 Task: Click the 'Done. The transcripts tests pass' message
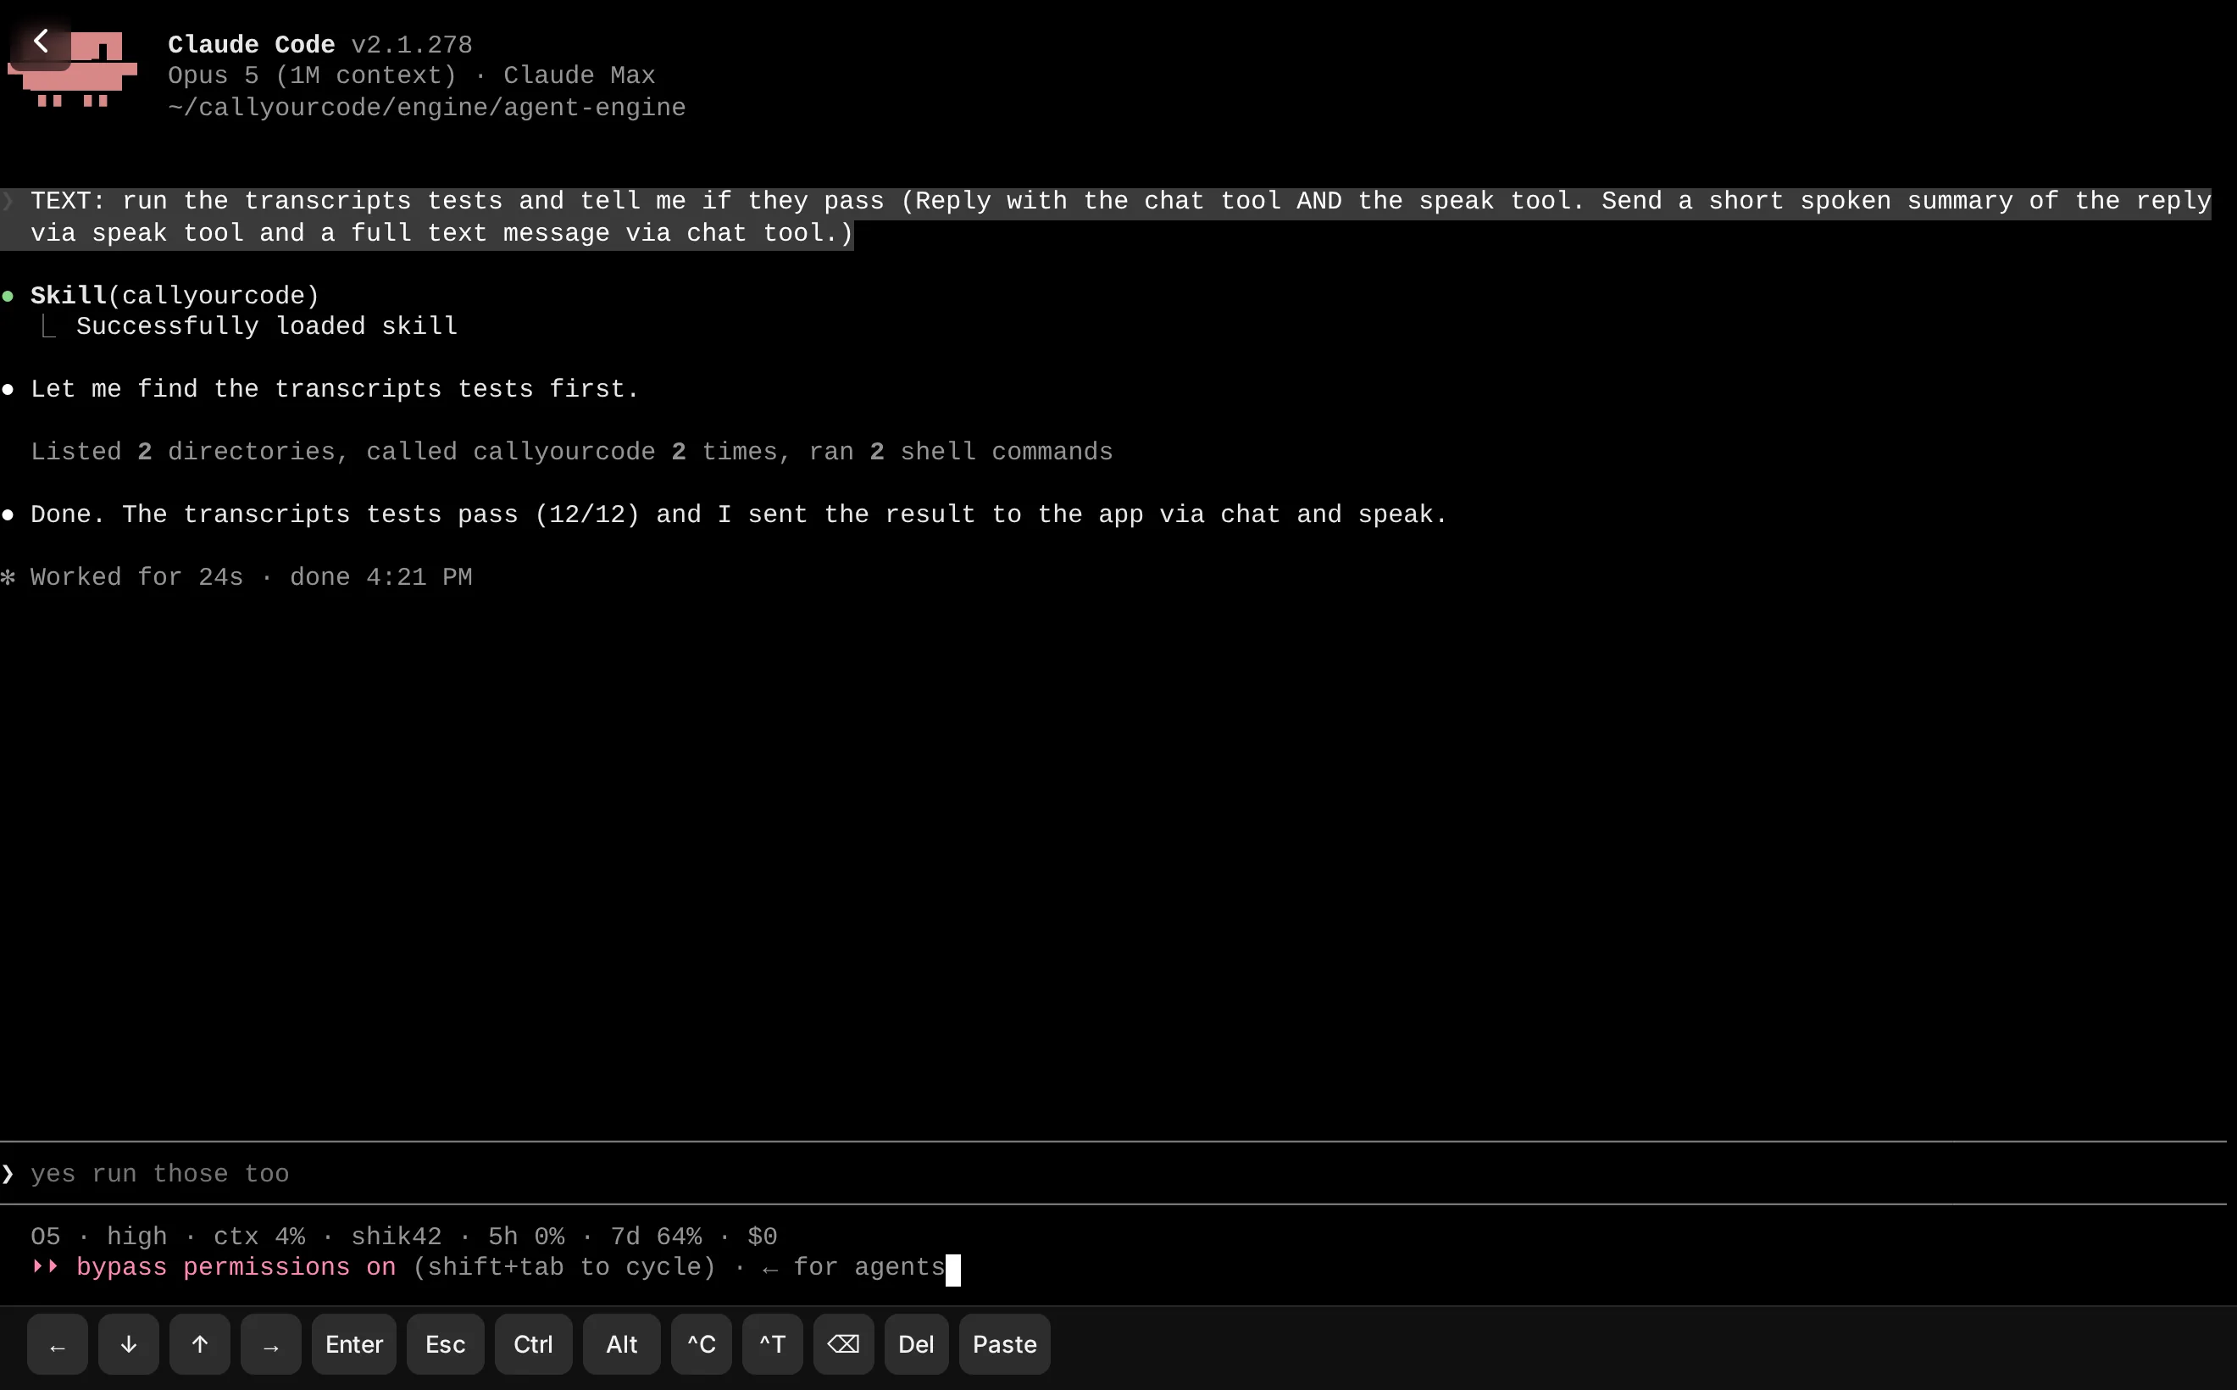[739, 514]
